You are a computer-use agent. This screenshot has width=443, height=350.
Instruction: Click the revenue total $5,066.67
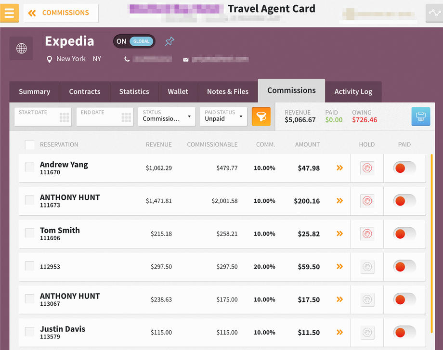(300, 120)
